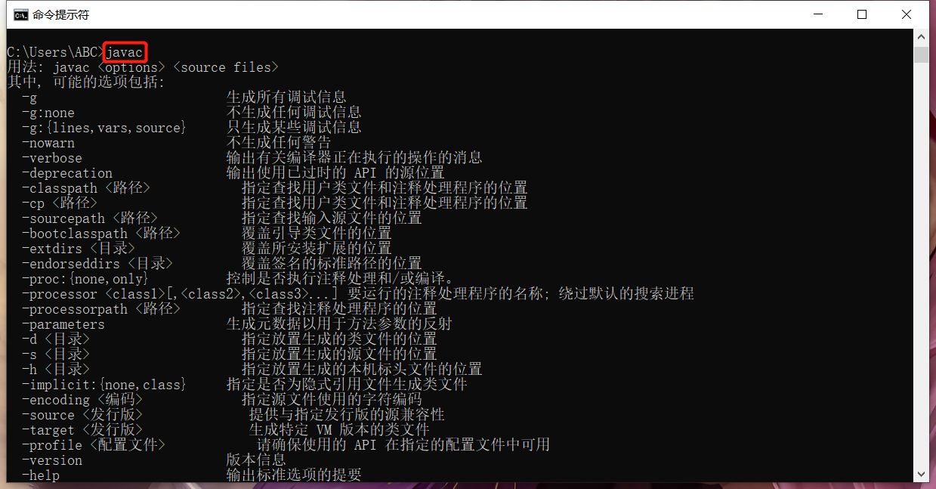Click the window title 命令提示符
Screen dimensions: 936x489
62,14
